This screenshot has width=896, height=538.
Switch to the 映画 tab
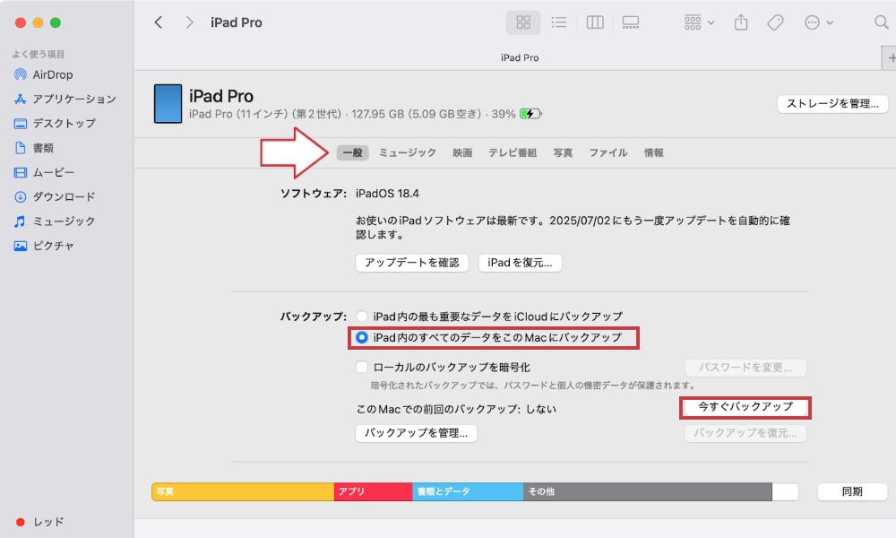462,152
